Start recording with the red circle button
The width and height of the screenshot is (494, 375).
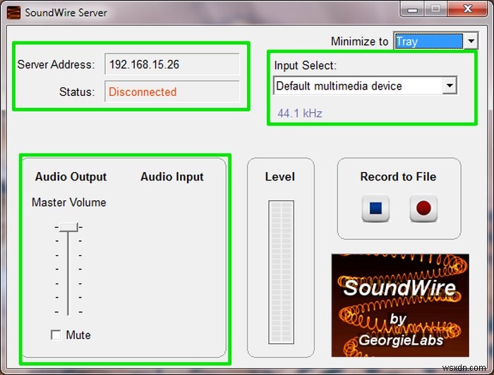(x=423, y=208)
